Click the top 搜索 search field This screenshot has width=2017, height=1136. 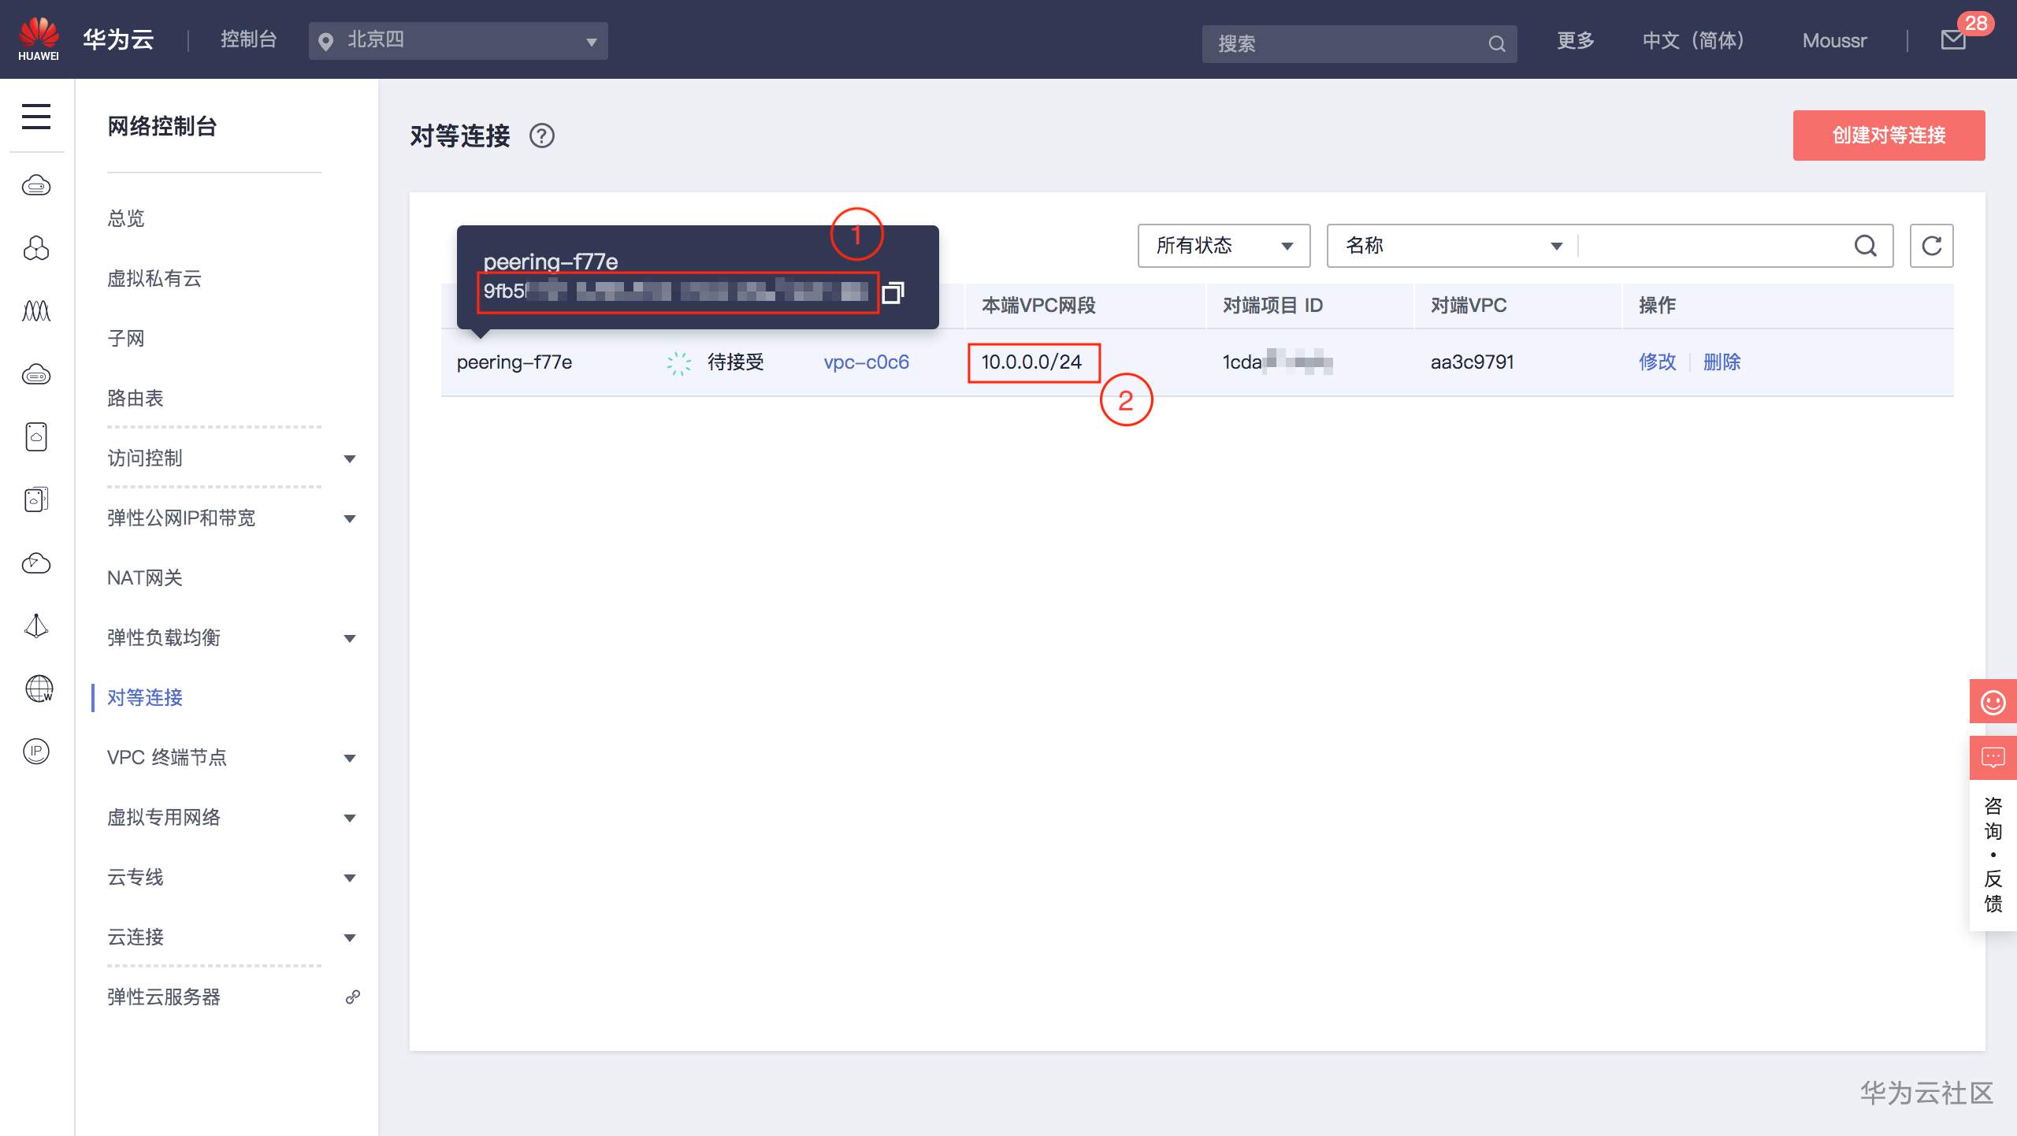1347,44
